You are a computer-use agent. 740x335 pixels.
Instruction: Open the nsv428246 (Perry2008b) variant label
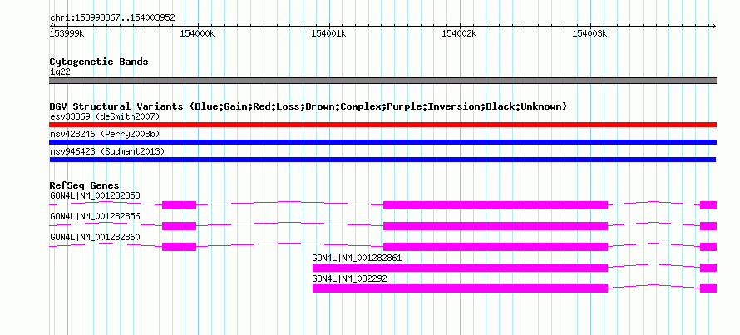click(x=105, y=134)
